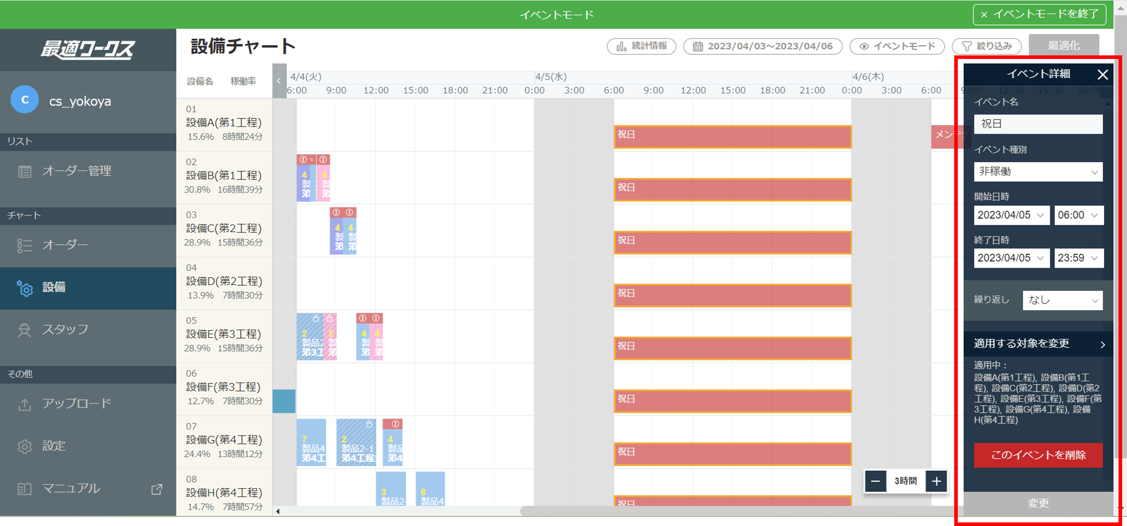Click the 最適化 button
The height and width of the screenshot is (526, 1127).
[1064, 46]
